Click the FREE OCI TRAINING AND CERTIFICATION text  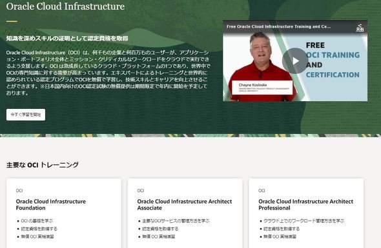point(333,60)
